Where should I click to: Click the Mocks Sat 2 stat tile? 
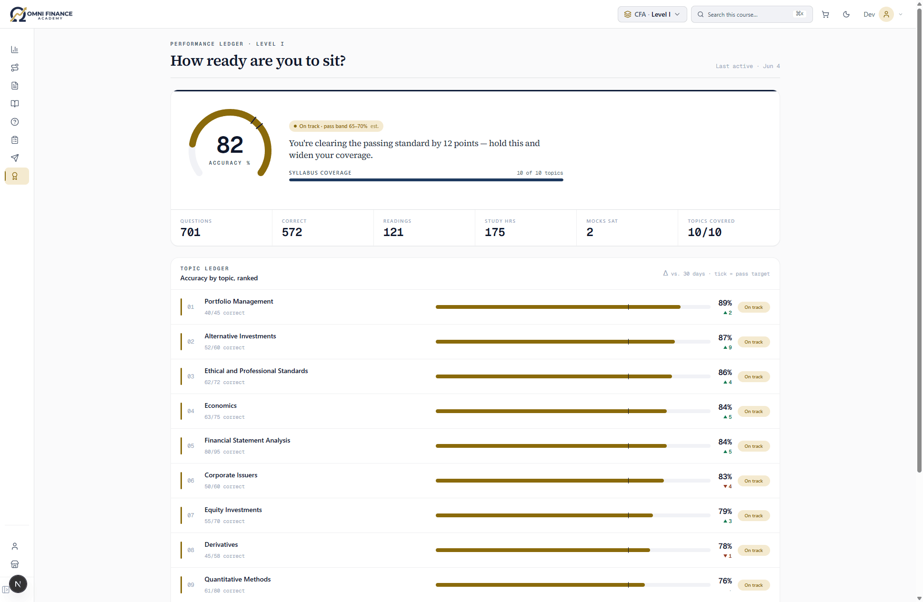point(627,228)
